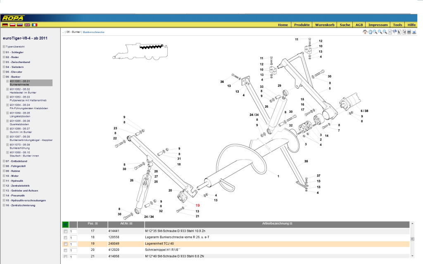Screen dimensions: 423x264
Task: Expand the 05 - Elevator node
Action: [4, 72]
